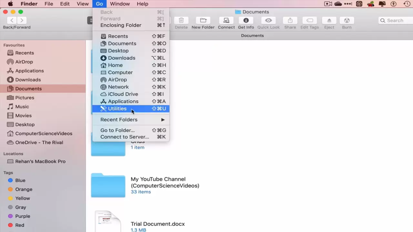Select AirDrop in the sidebar
This screenshot has width=413, height=232.
click(43, 62)
